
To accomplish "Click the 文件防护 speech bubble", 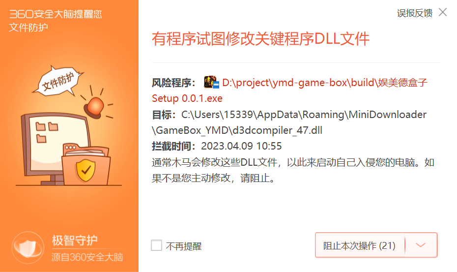I will 58,81.
